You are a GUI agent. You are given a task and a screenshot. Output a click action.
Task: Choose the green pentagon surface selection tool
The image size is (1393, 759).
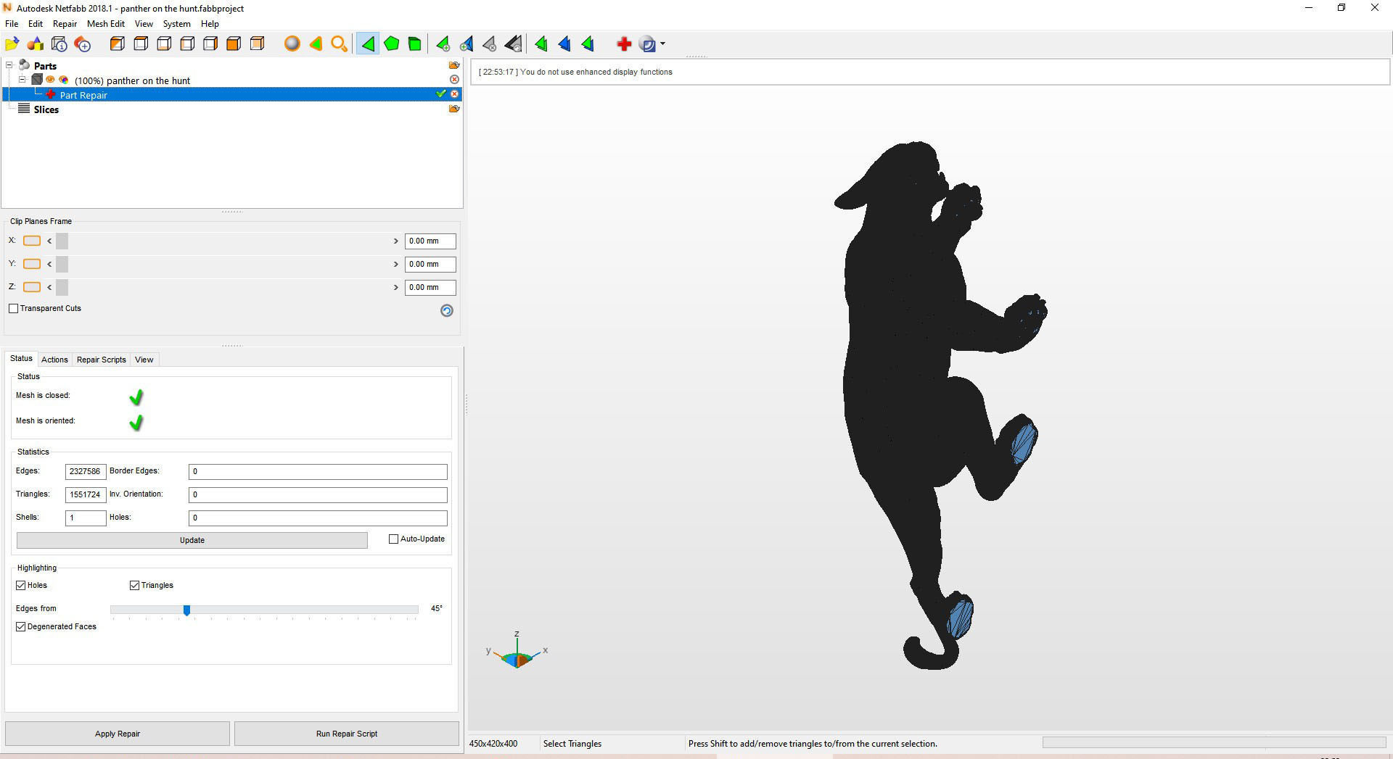[x=391, y=44]
